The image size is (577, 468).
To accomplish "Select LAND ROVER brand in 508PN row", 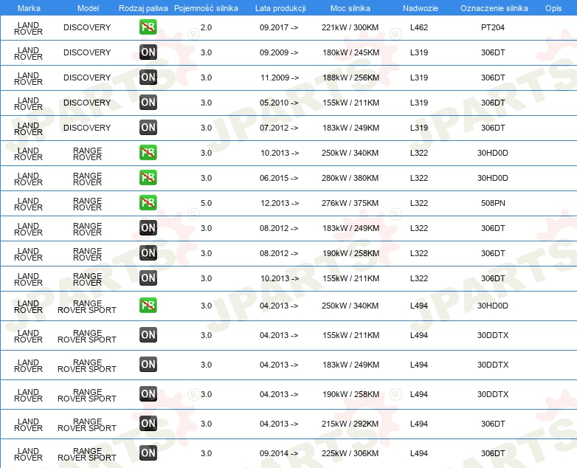I will click(28, 204).
